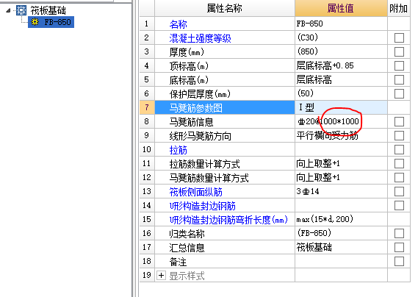
Task: Open 拉筋数量计算方式 value 向上取整+1
Action: click(341, 163)
